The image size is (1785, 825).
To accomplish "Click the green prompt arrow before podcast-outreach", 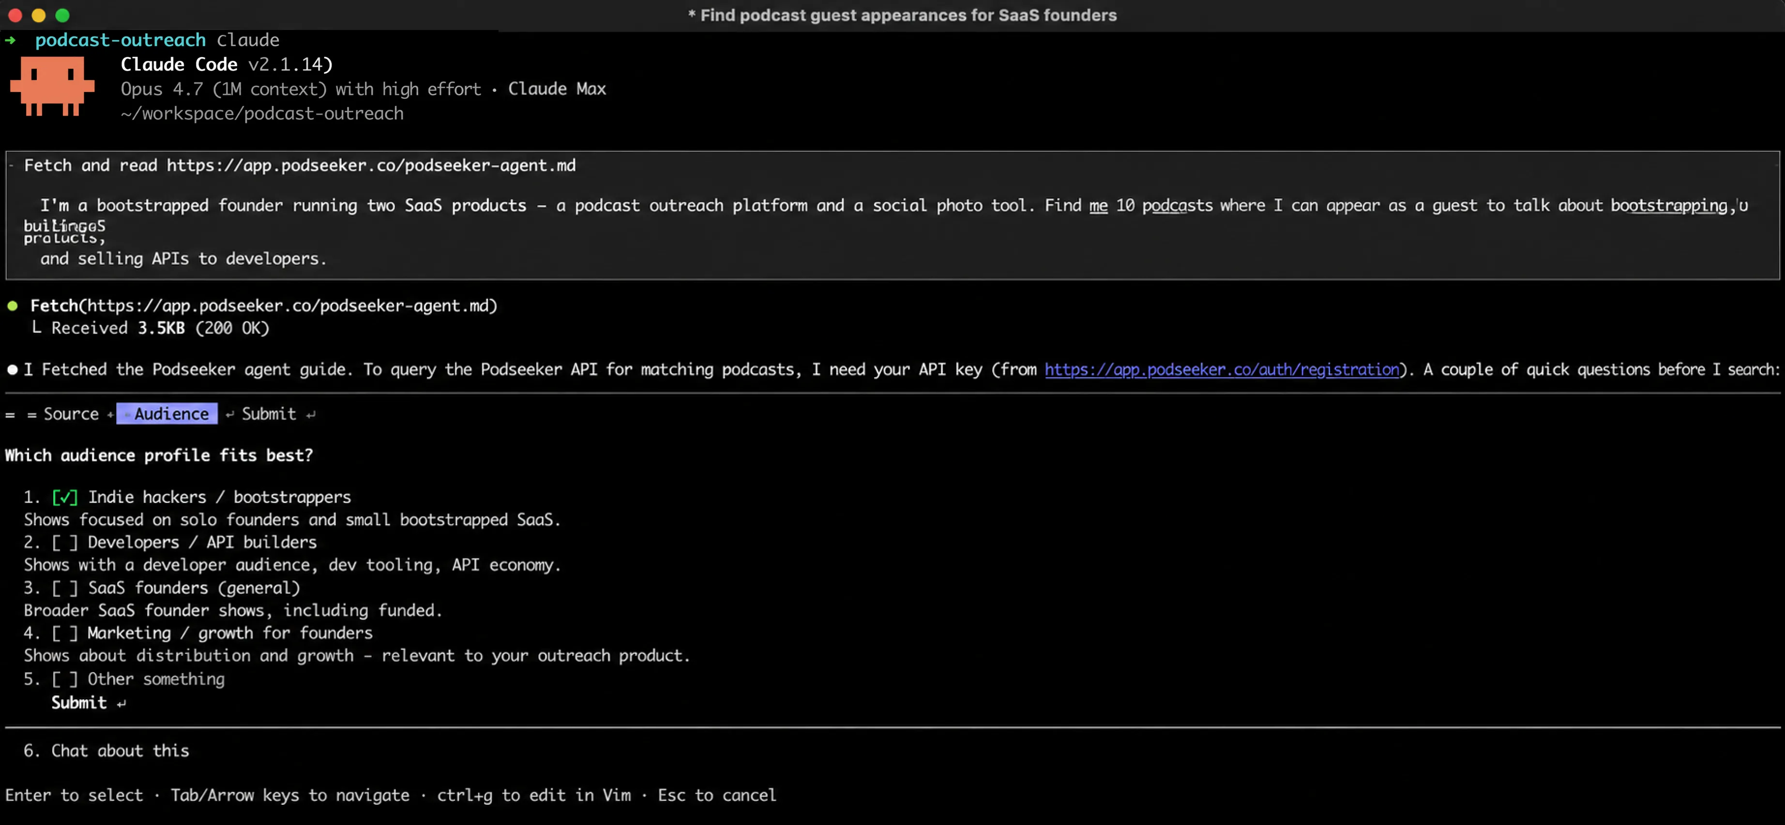I will tap(10, 40).
